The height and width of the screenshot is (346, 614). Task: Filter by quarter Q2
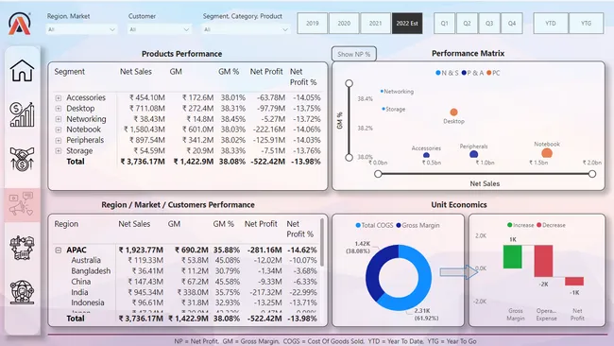[x=467, y=23]
